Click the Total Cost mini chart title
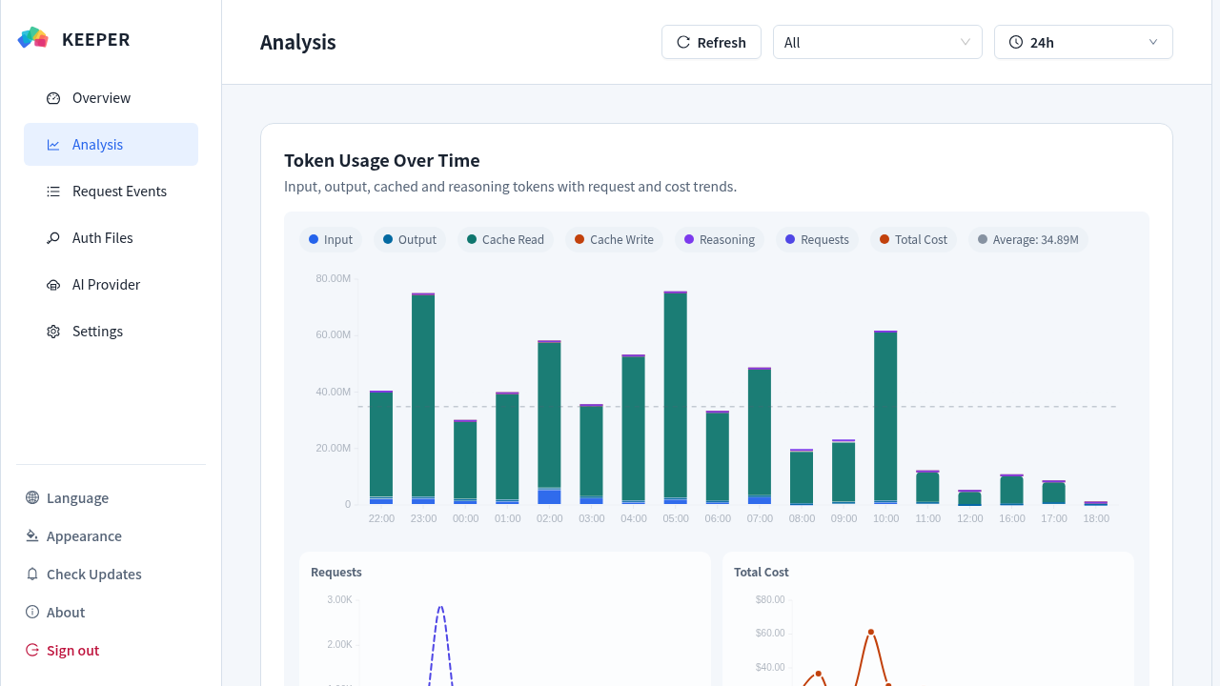 (762, 572)
